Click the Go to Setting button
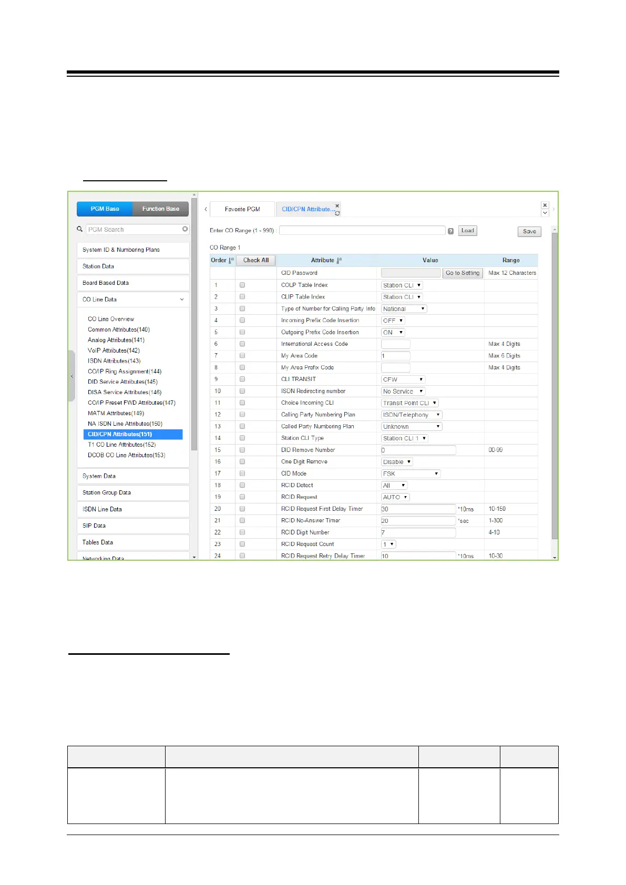Screen dimensions: 626x885 pyautogui.click(x=463, y=273)
